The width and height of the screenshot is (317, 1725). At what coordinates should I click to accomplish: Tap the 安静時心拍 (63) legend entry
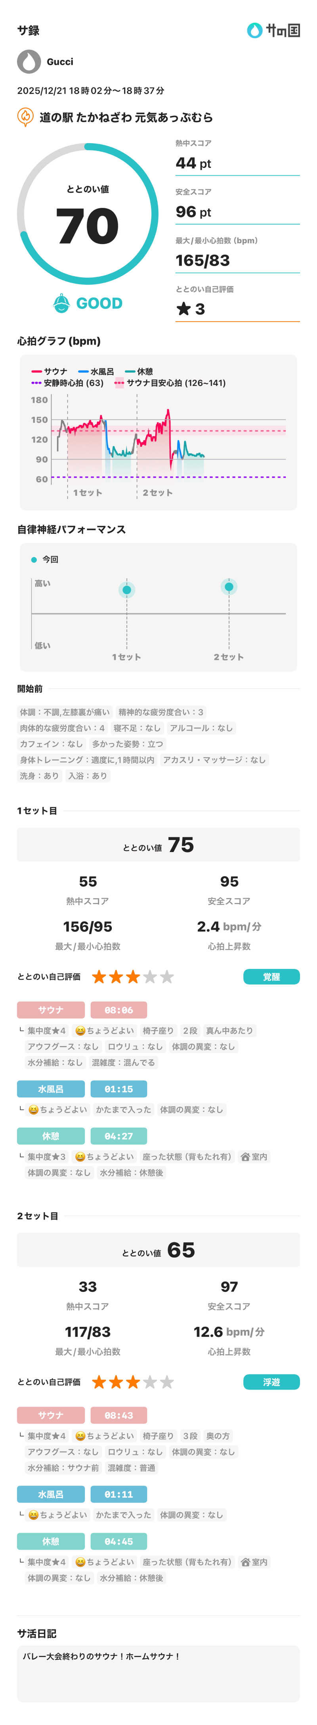(67, 383)
